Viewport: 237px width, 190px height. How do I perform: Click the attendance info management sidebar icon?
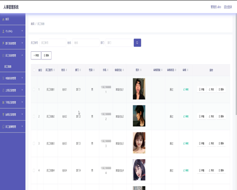[x=3, y=78]
